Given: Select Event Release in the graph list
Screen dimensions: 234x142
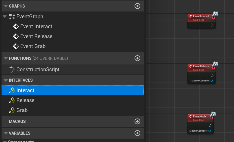Looking at the screenshot, I should (36, 36).
